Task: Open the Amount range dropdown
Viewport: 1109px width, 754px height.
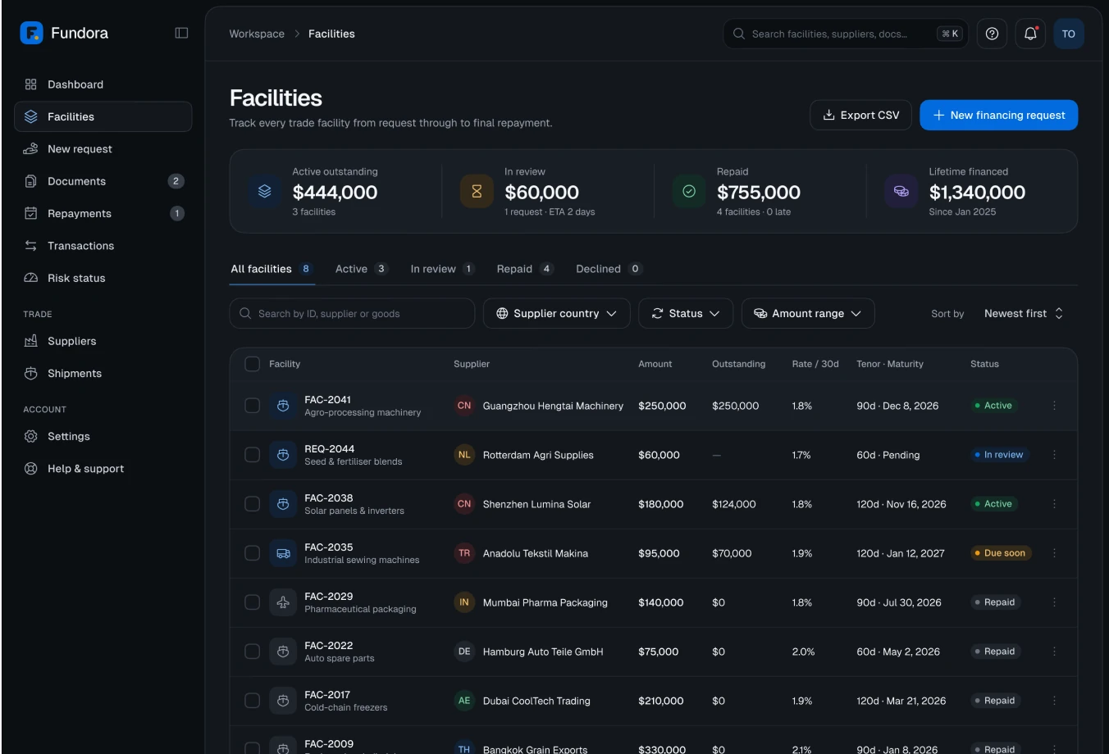Action: [808, 313]
